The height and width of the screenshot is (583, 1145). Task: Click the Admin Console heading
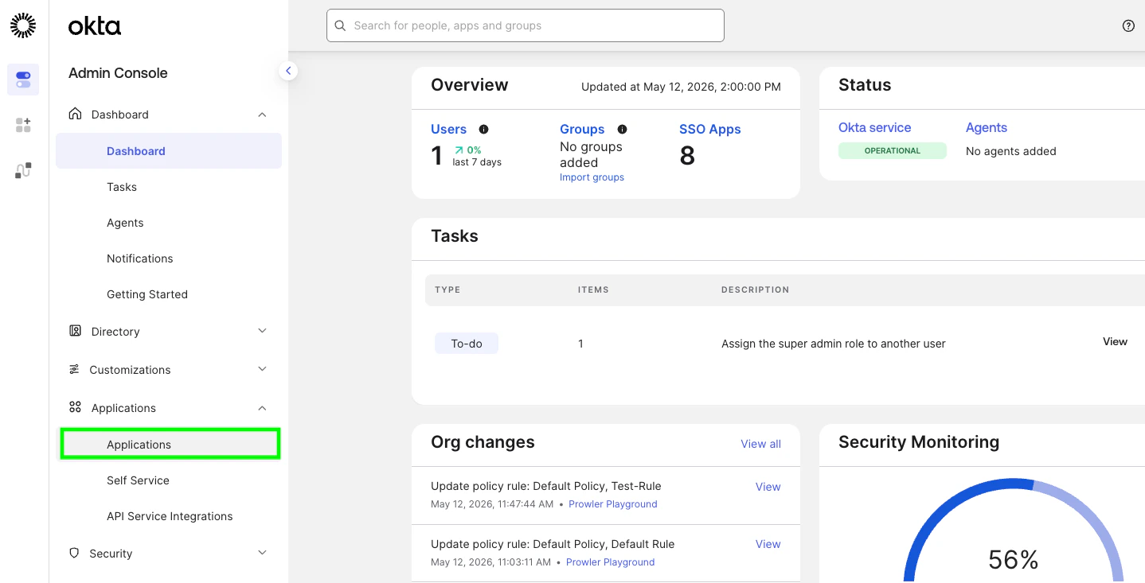tap(118, 72)
